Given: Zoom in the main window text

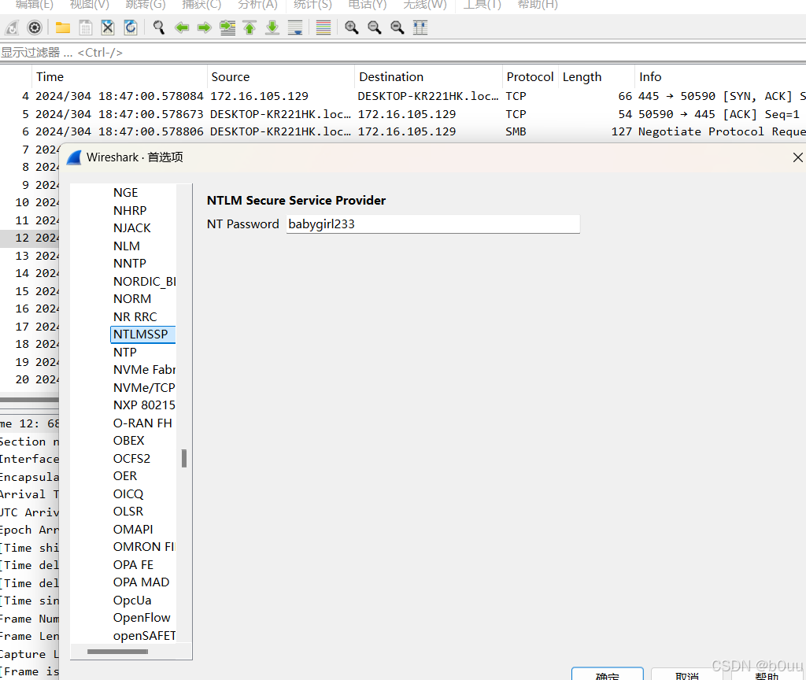Looking at the screenshot, I should (x=352, y=28).
